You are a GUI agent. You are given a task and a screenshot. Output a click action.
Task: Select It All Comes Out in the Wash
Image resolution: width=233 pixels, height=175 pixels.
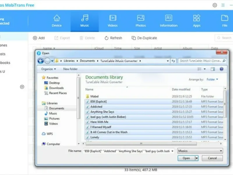tap(154, 132)
